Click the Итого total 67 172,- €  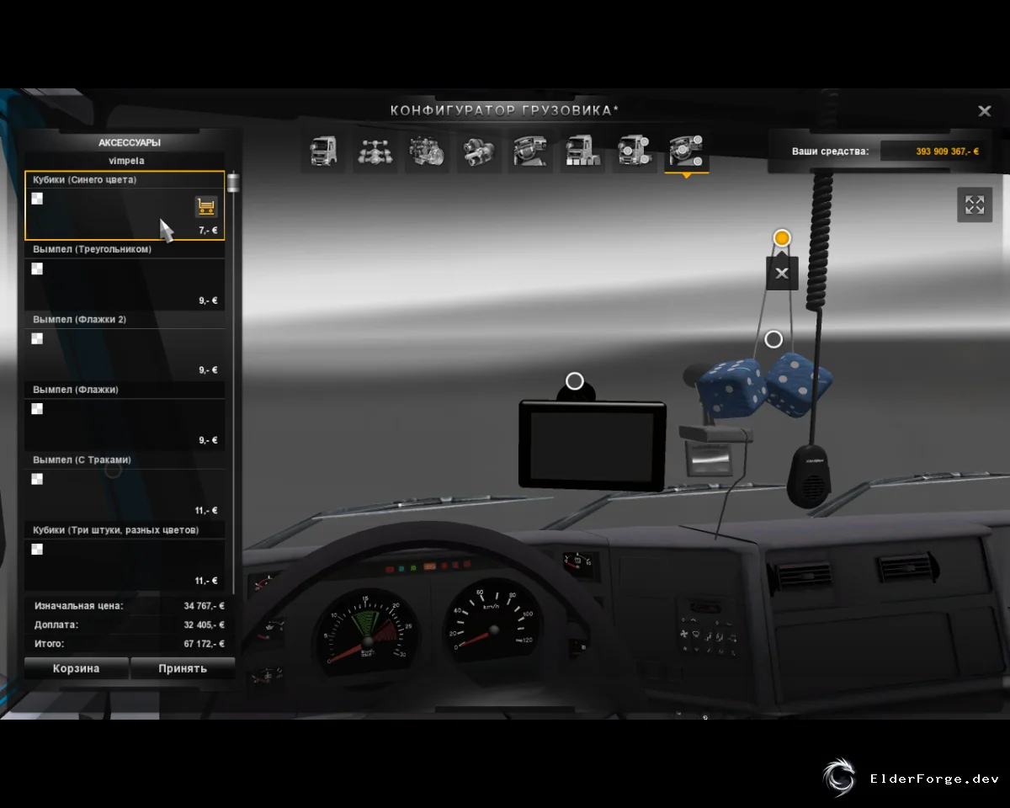205,644
